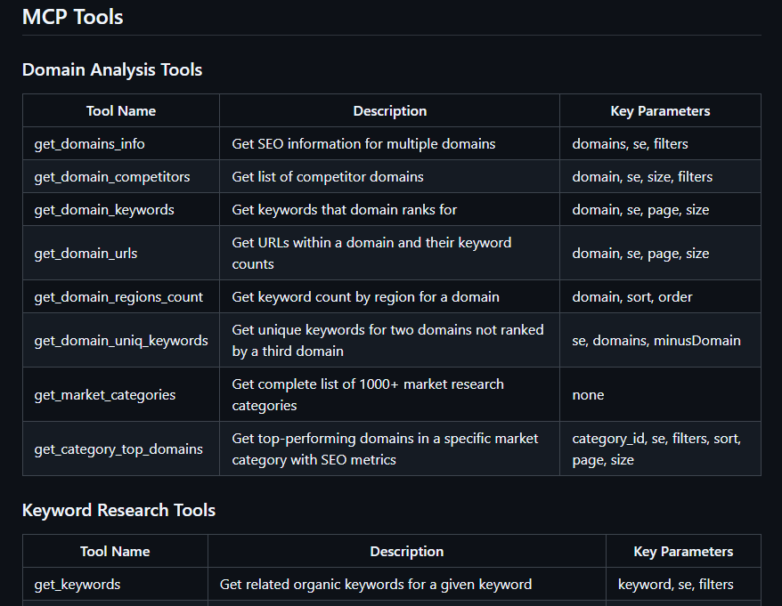This screenshot has height=606, width=782.
Task: Click the Domain Analysis Tools heading
Action: click(x=112, y=69)
